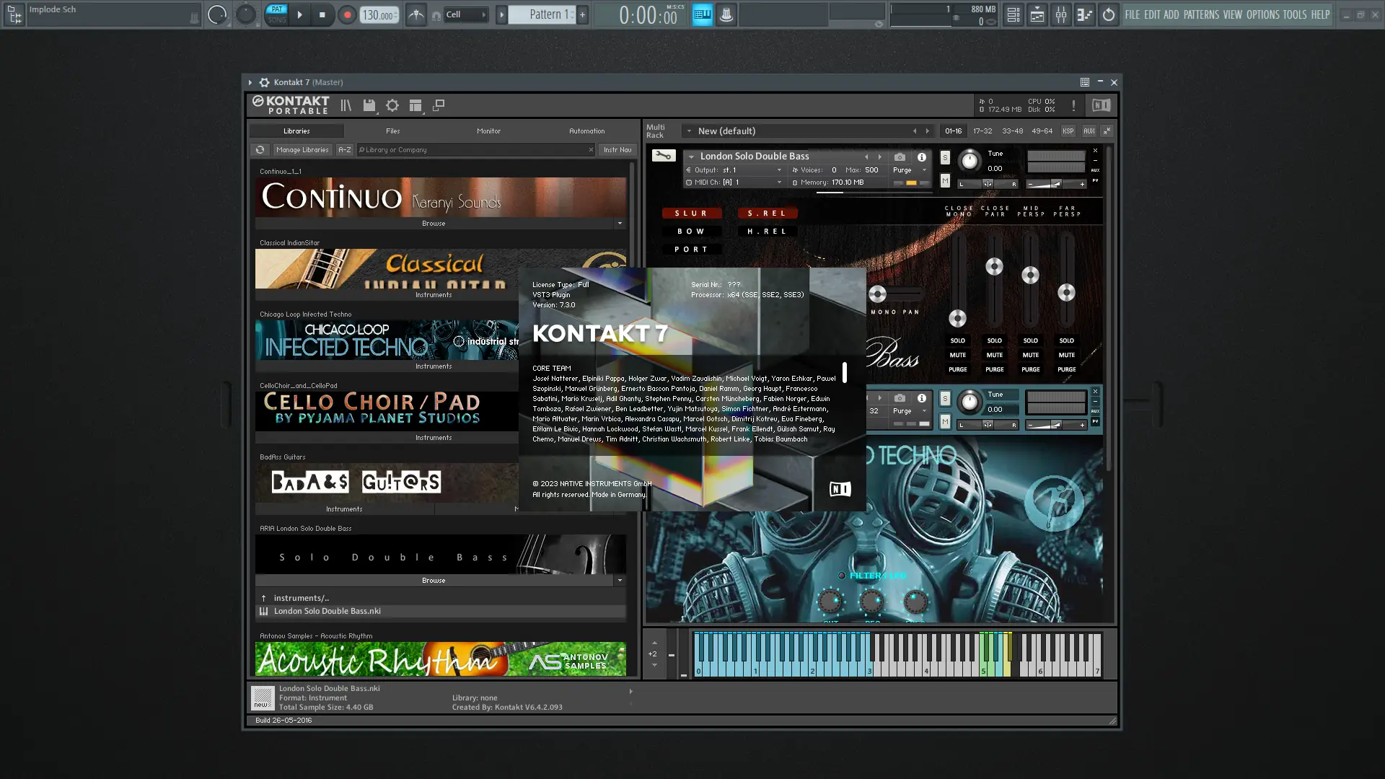
Task: Open the Kontakt library browser icon
Action: click(x=346, y=105)
